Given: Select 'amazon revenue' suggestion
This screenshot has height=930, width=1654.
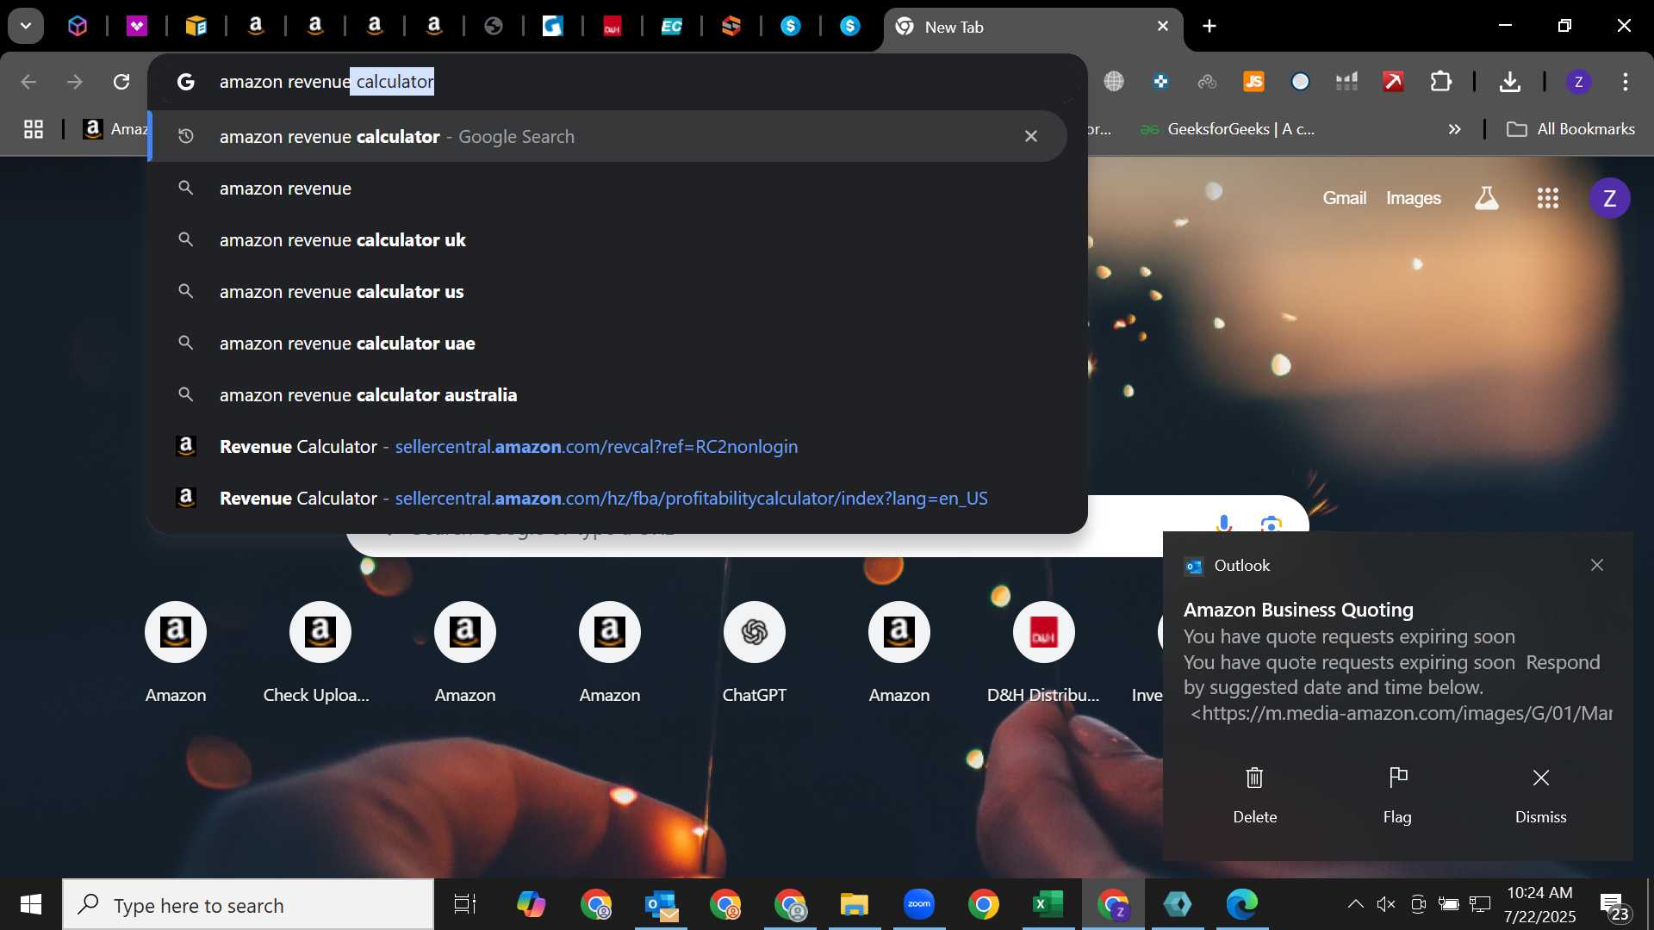Looking at the screenshot, I should point(608,188).
